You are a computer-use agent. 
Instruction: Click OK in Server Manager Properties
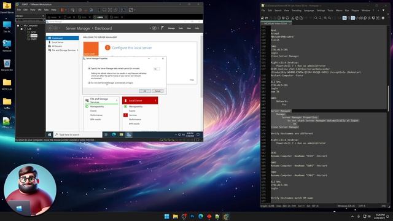(x=145, y=91)
